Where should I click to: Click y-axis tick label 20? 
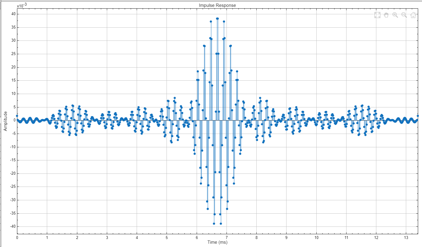13,67
